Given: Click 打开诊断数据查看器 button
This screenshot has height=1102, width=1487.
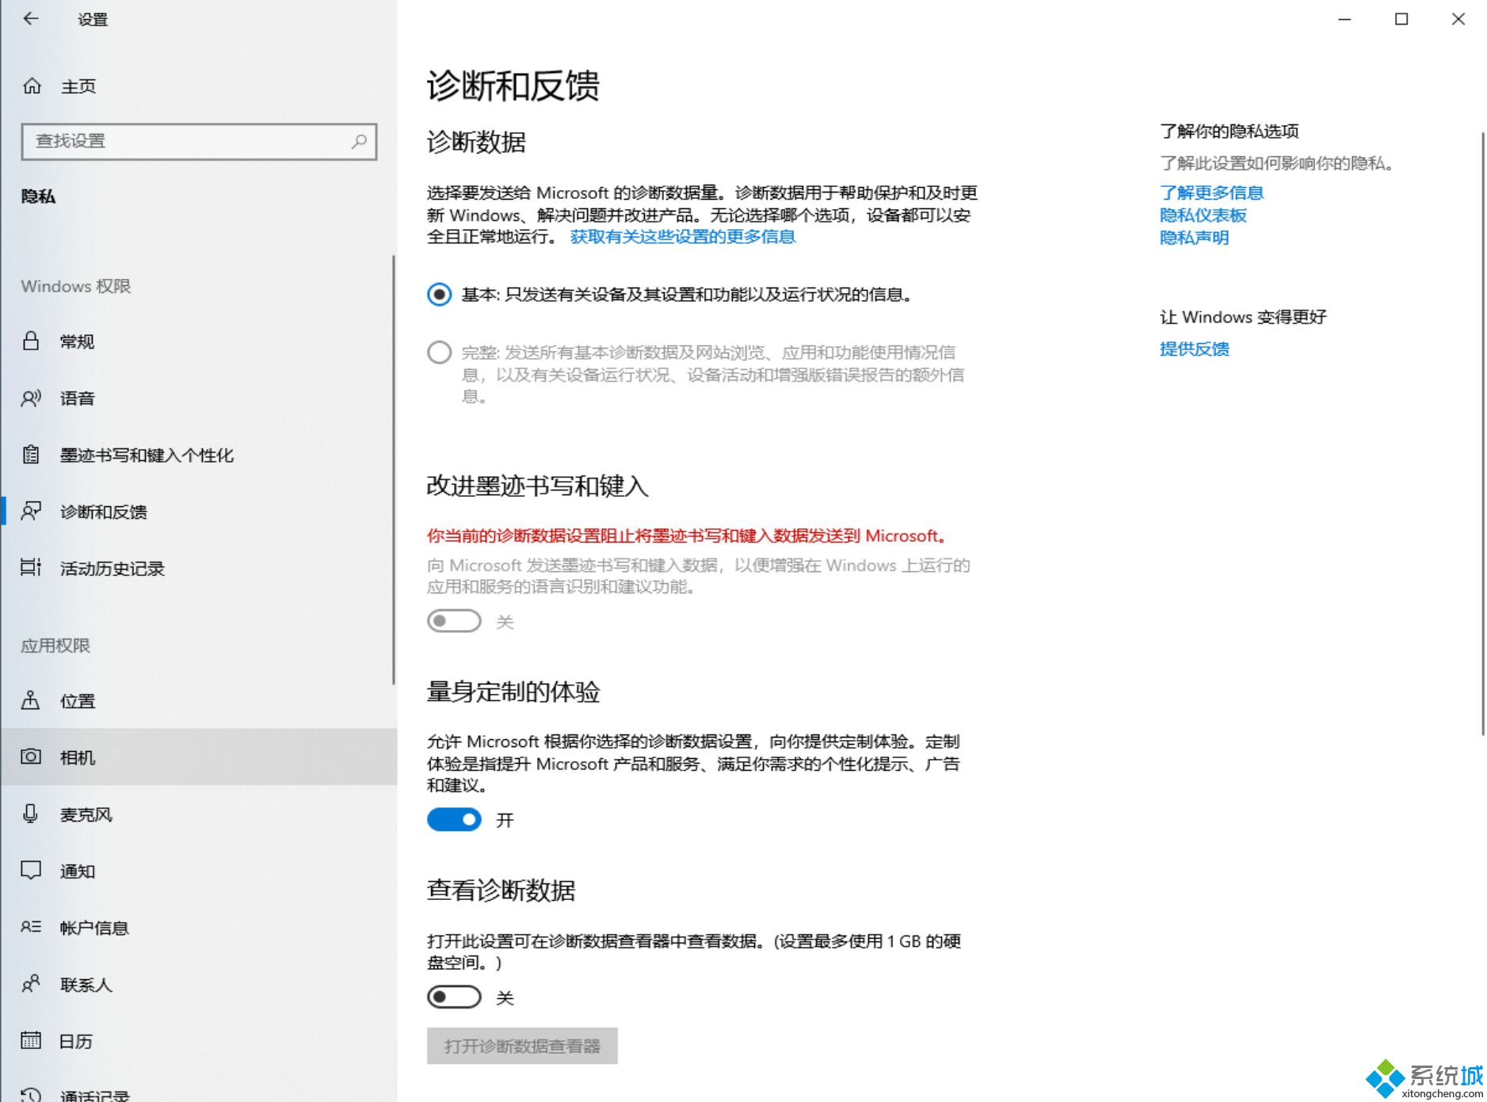Looking at the screenshot, I should (522, 1046).
